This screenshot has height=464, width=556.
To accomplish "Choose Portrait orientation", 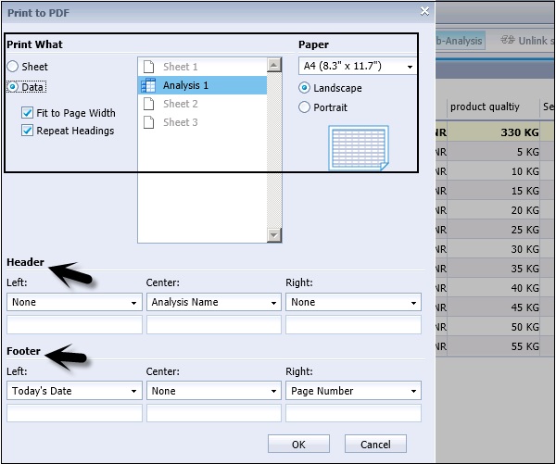I will tap(305, 107).
